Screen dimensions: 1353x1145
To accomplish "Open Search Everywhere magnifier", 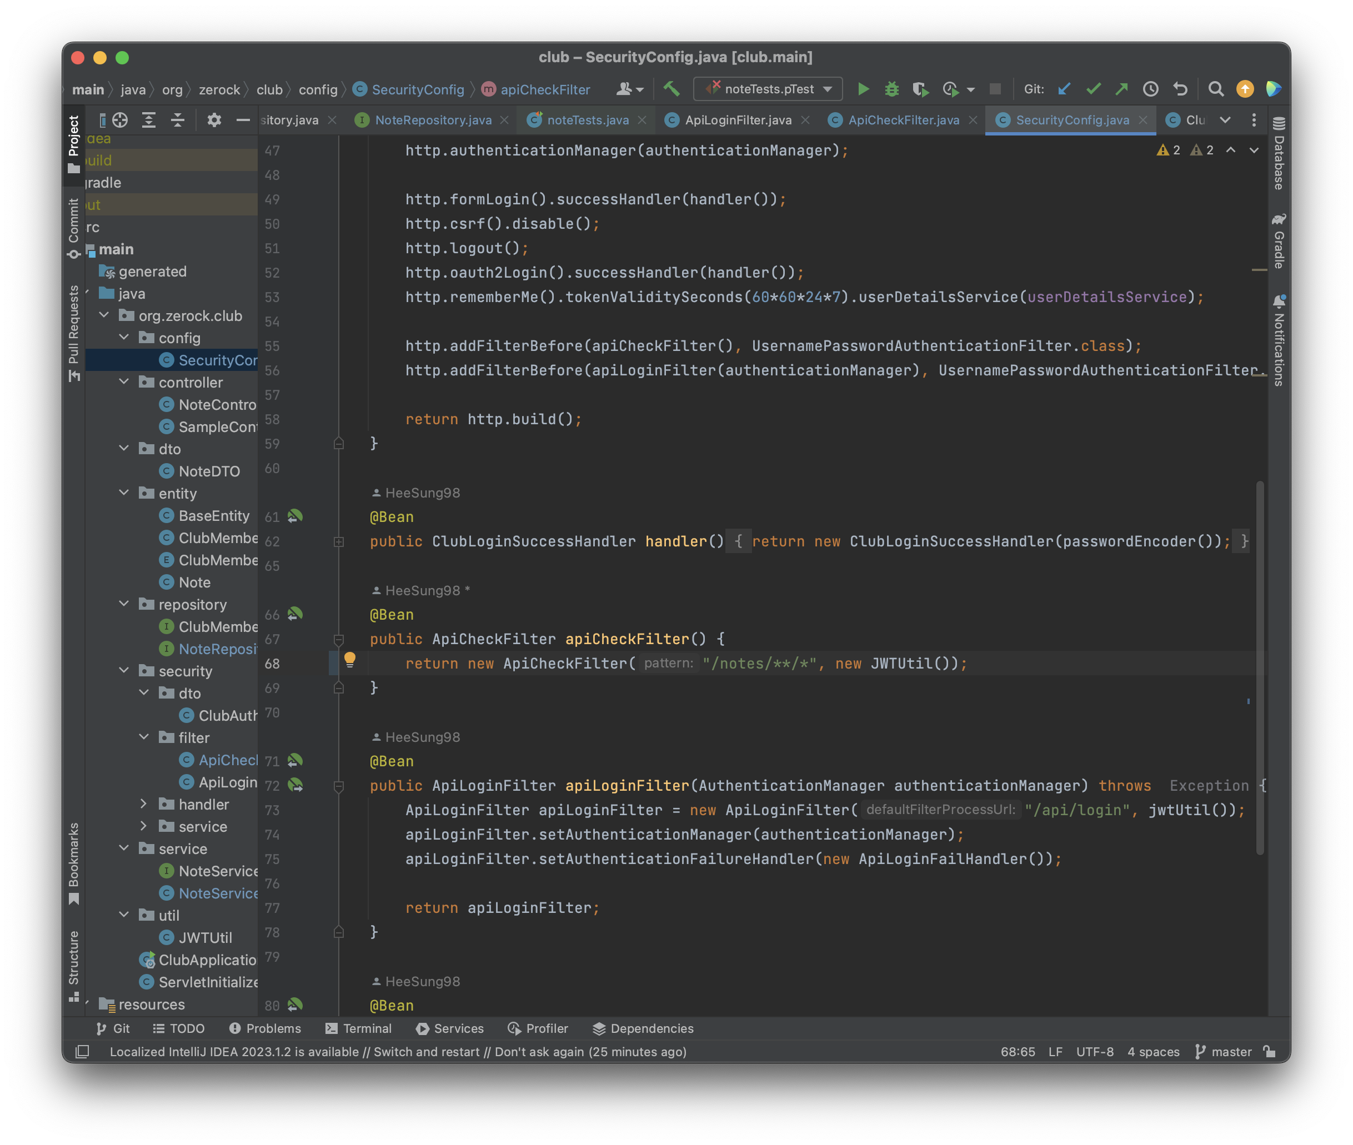I will pyautogui.click(x=1215, y=89).
